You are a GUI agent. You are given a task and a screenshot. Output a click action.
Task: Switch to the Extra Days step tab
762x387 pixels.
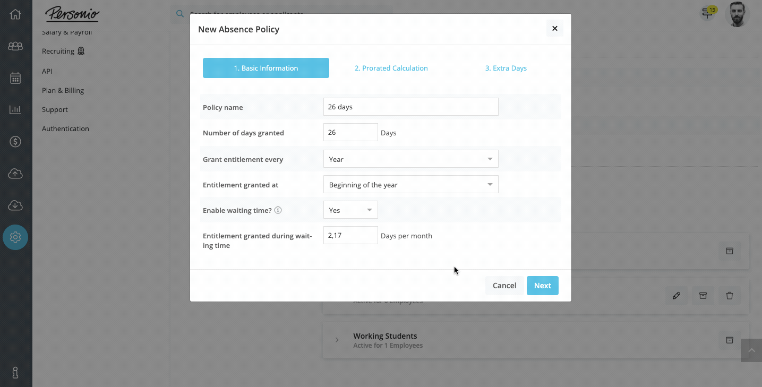coord(506,68)
